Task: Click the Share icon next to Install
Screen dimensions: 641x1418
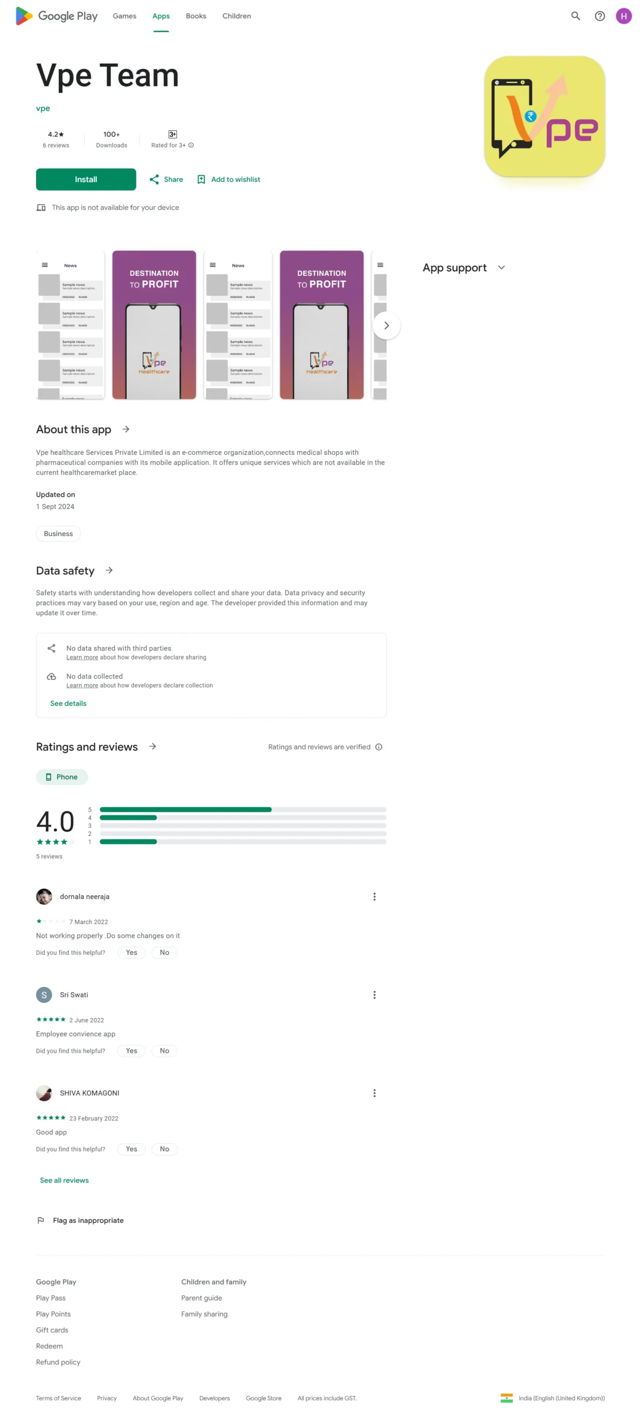Action: (x=154, y=179)
